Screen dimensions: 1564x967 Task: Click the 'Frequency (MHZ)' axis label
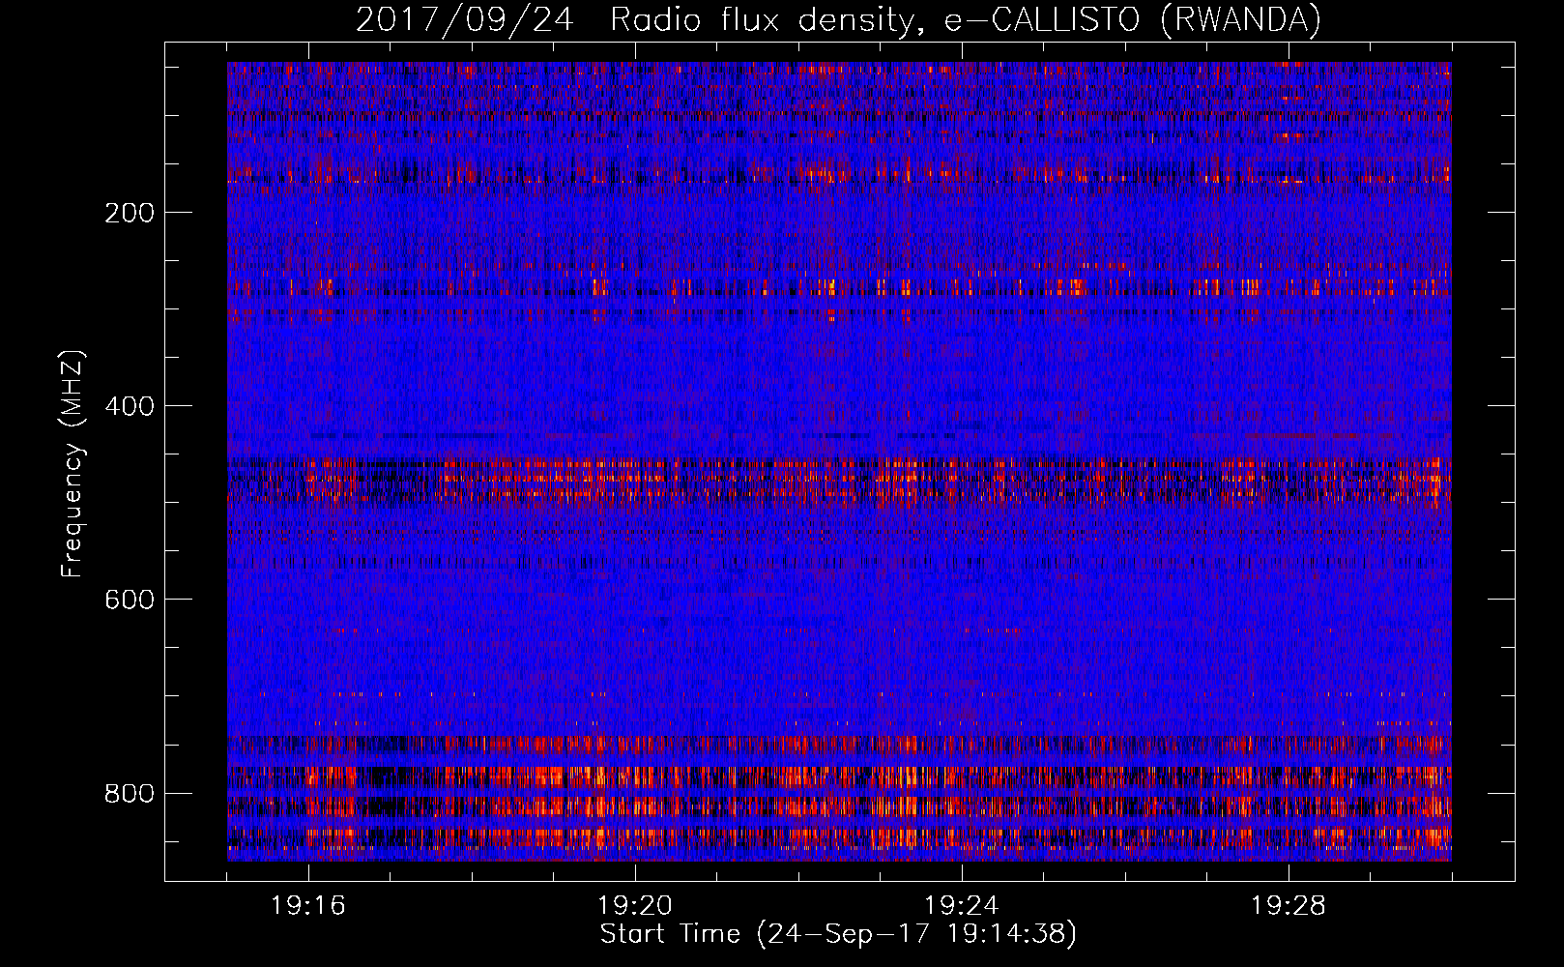pyautogui.click(x=72, y=463)
